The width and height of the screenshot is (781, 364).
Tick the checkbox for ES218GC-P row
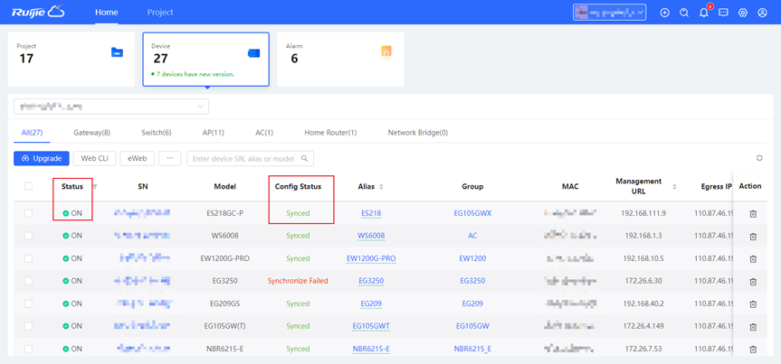[x=28, y=213]
